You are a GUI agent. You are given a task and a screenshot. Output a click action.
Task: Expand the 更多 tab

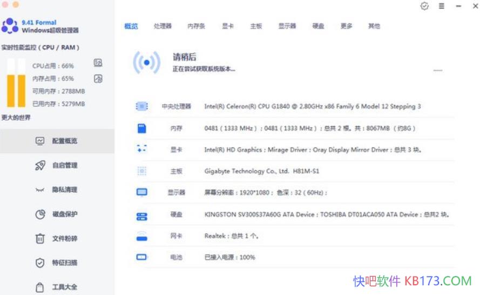tap(346, 26)
